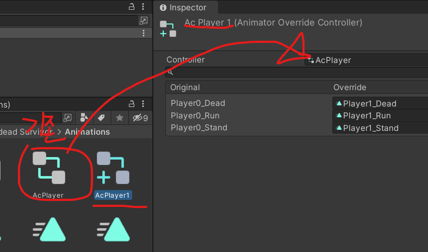Click the Search by Label tag icon
This screenshot has height=252, width=428.
click(101, 118)
